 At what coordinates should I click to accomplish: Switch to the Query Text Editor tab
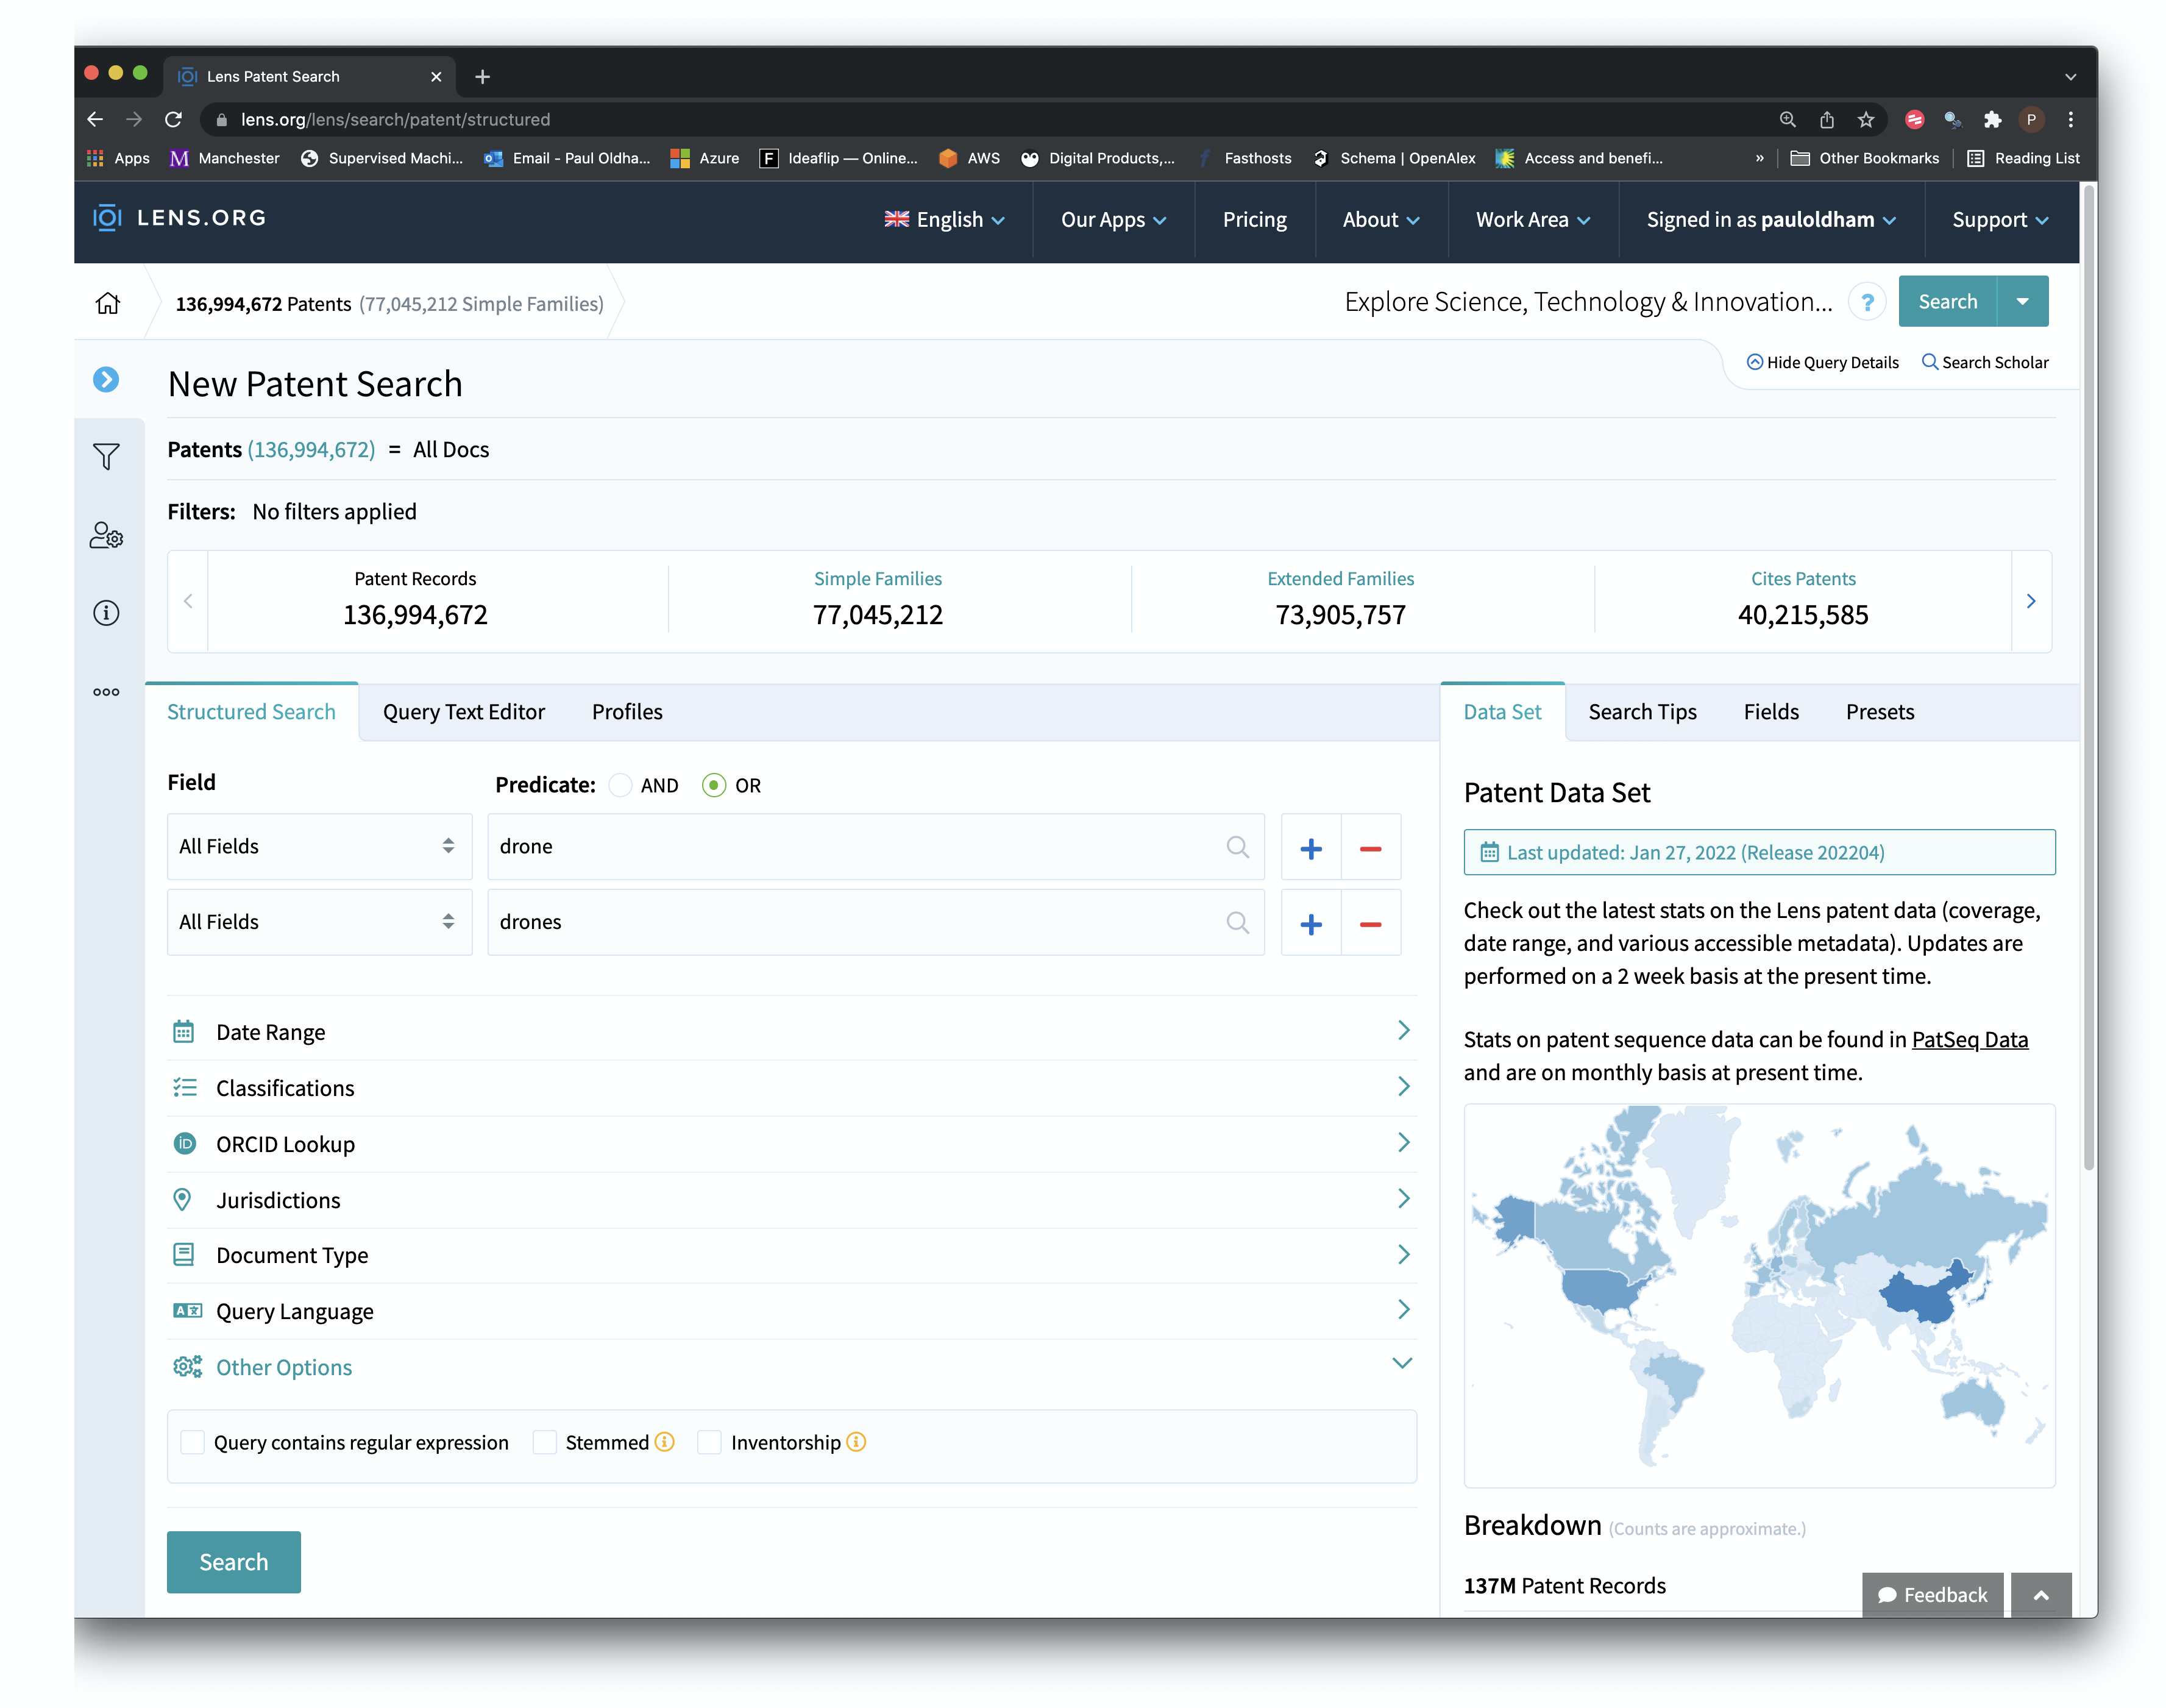tap(464, 712)
